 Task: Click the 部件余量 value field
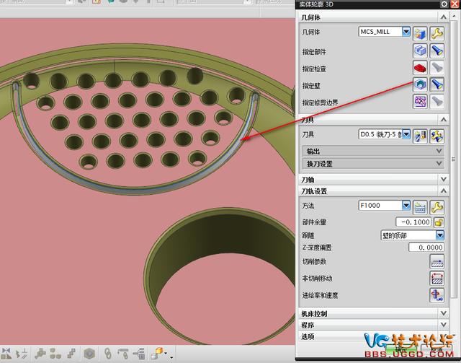[x=413, y=222]
